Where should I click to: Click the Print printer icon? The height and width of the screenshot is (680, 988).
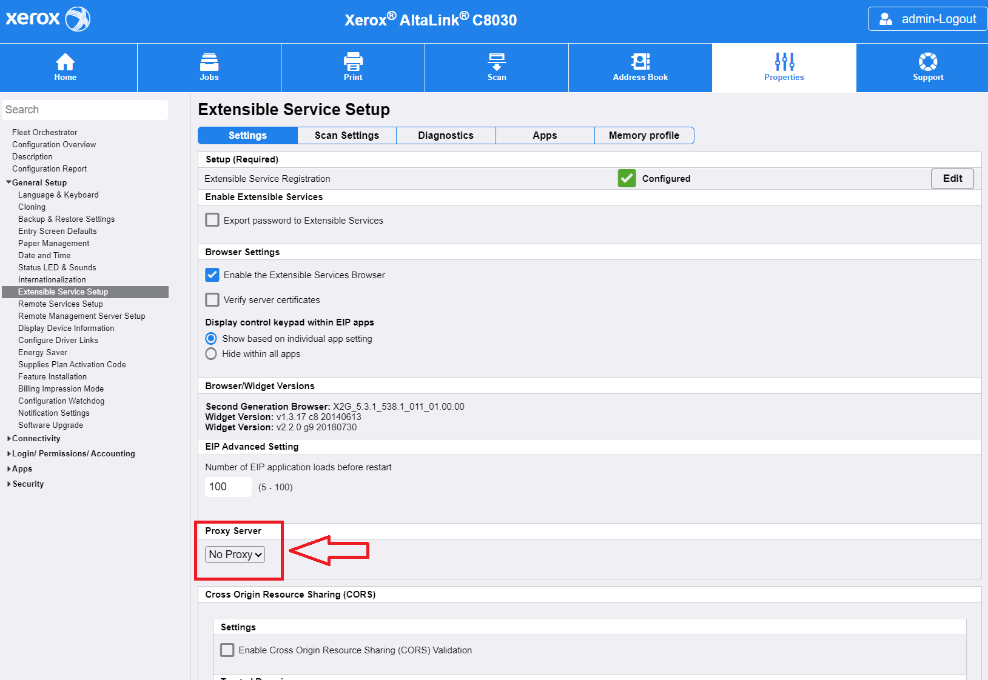point(353,62)
